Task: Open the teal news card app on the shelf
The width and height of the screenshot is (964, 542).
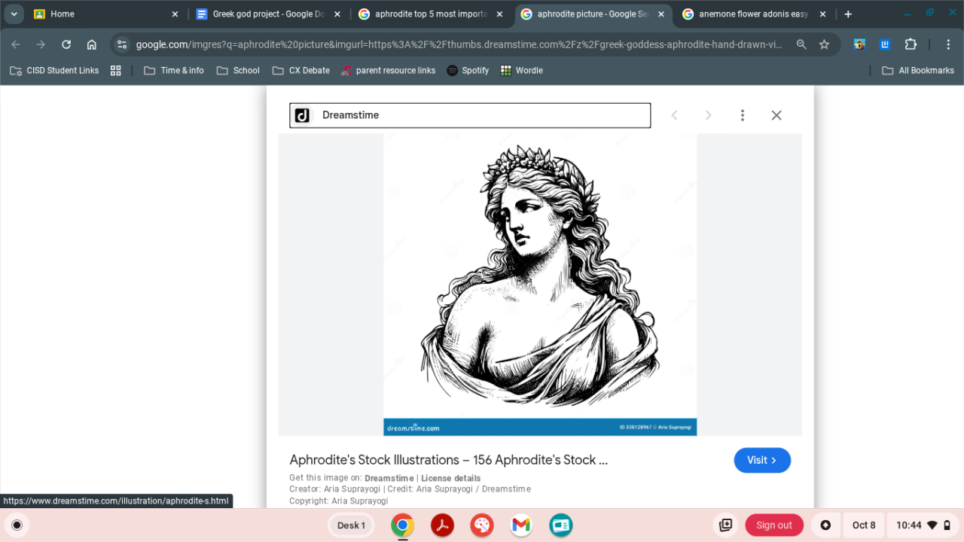Action: pyautogui.click(x=561, y=525)
